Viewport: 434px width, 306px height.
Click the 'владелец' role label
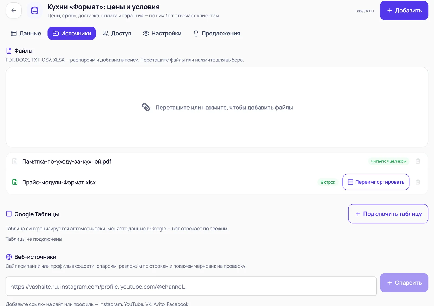click(365, 11)
